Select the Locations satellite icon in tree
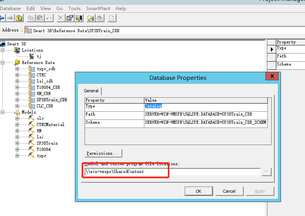The image size is (305, 216). (x=17, y=50)
